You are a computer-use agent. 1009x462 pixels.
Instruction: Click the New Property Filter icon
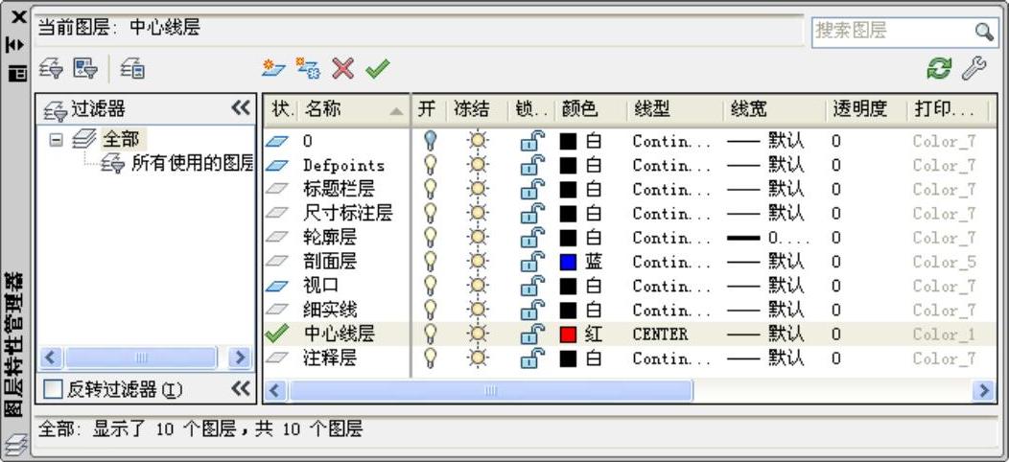pos(52,68)
